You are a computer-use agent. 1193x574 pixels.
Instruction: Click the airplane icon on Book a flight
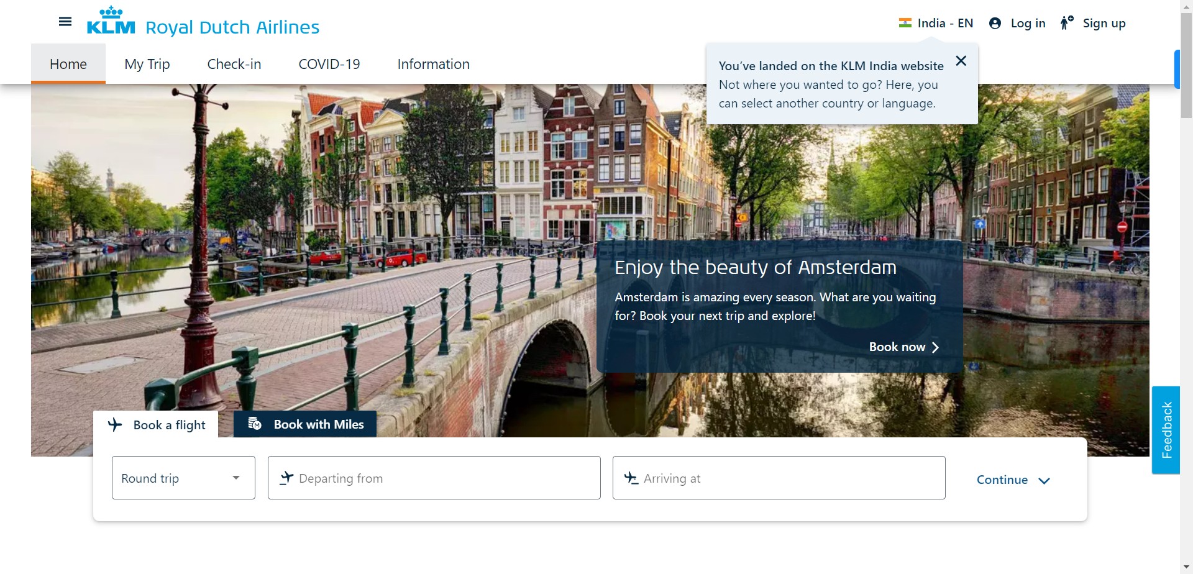point(115,425)
